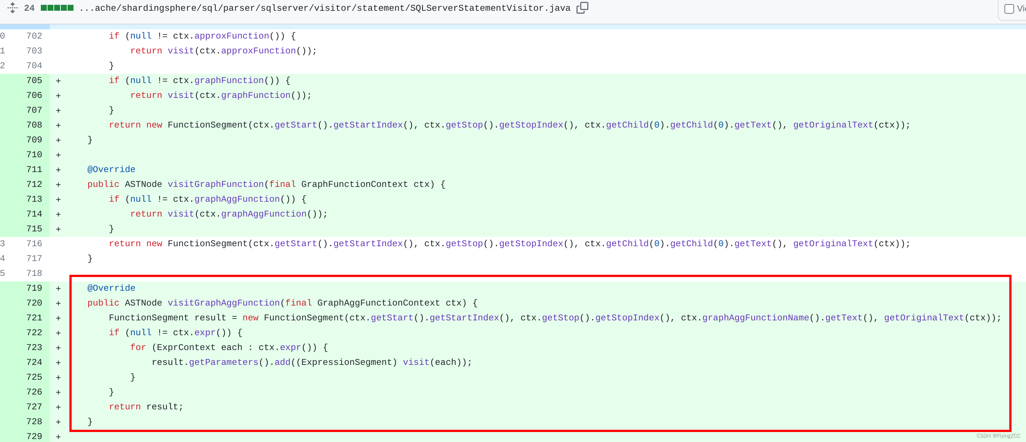This screenshot has height=442, width=1026.
Task: Select line number 719
Action: 34,288
